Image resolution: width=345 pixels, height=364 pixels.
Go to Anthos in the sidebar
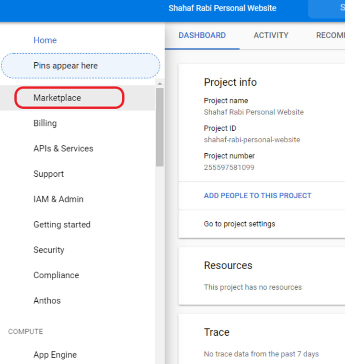[x=47, y=300]
